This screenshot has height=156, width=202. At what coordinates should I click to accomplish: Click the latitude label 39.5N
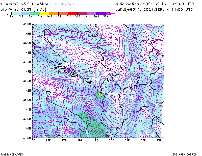click(x=27, y=138)
